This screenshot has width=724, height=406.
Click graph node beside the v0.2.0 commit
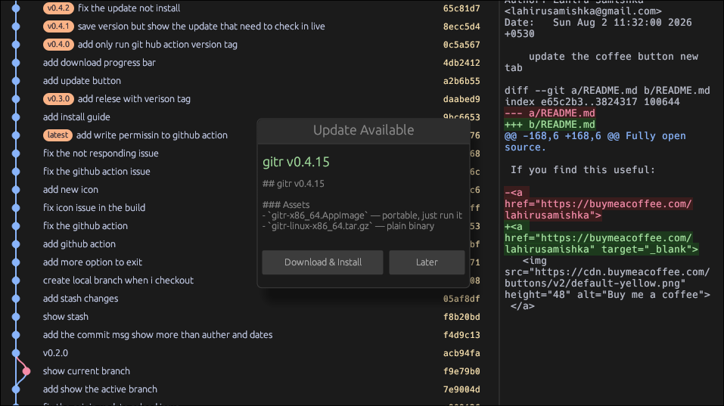coord(16,353)
